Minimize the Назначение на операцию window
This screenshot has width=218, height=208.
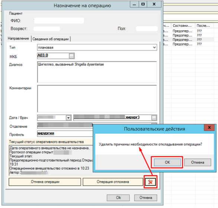(x=134, y=4)
